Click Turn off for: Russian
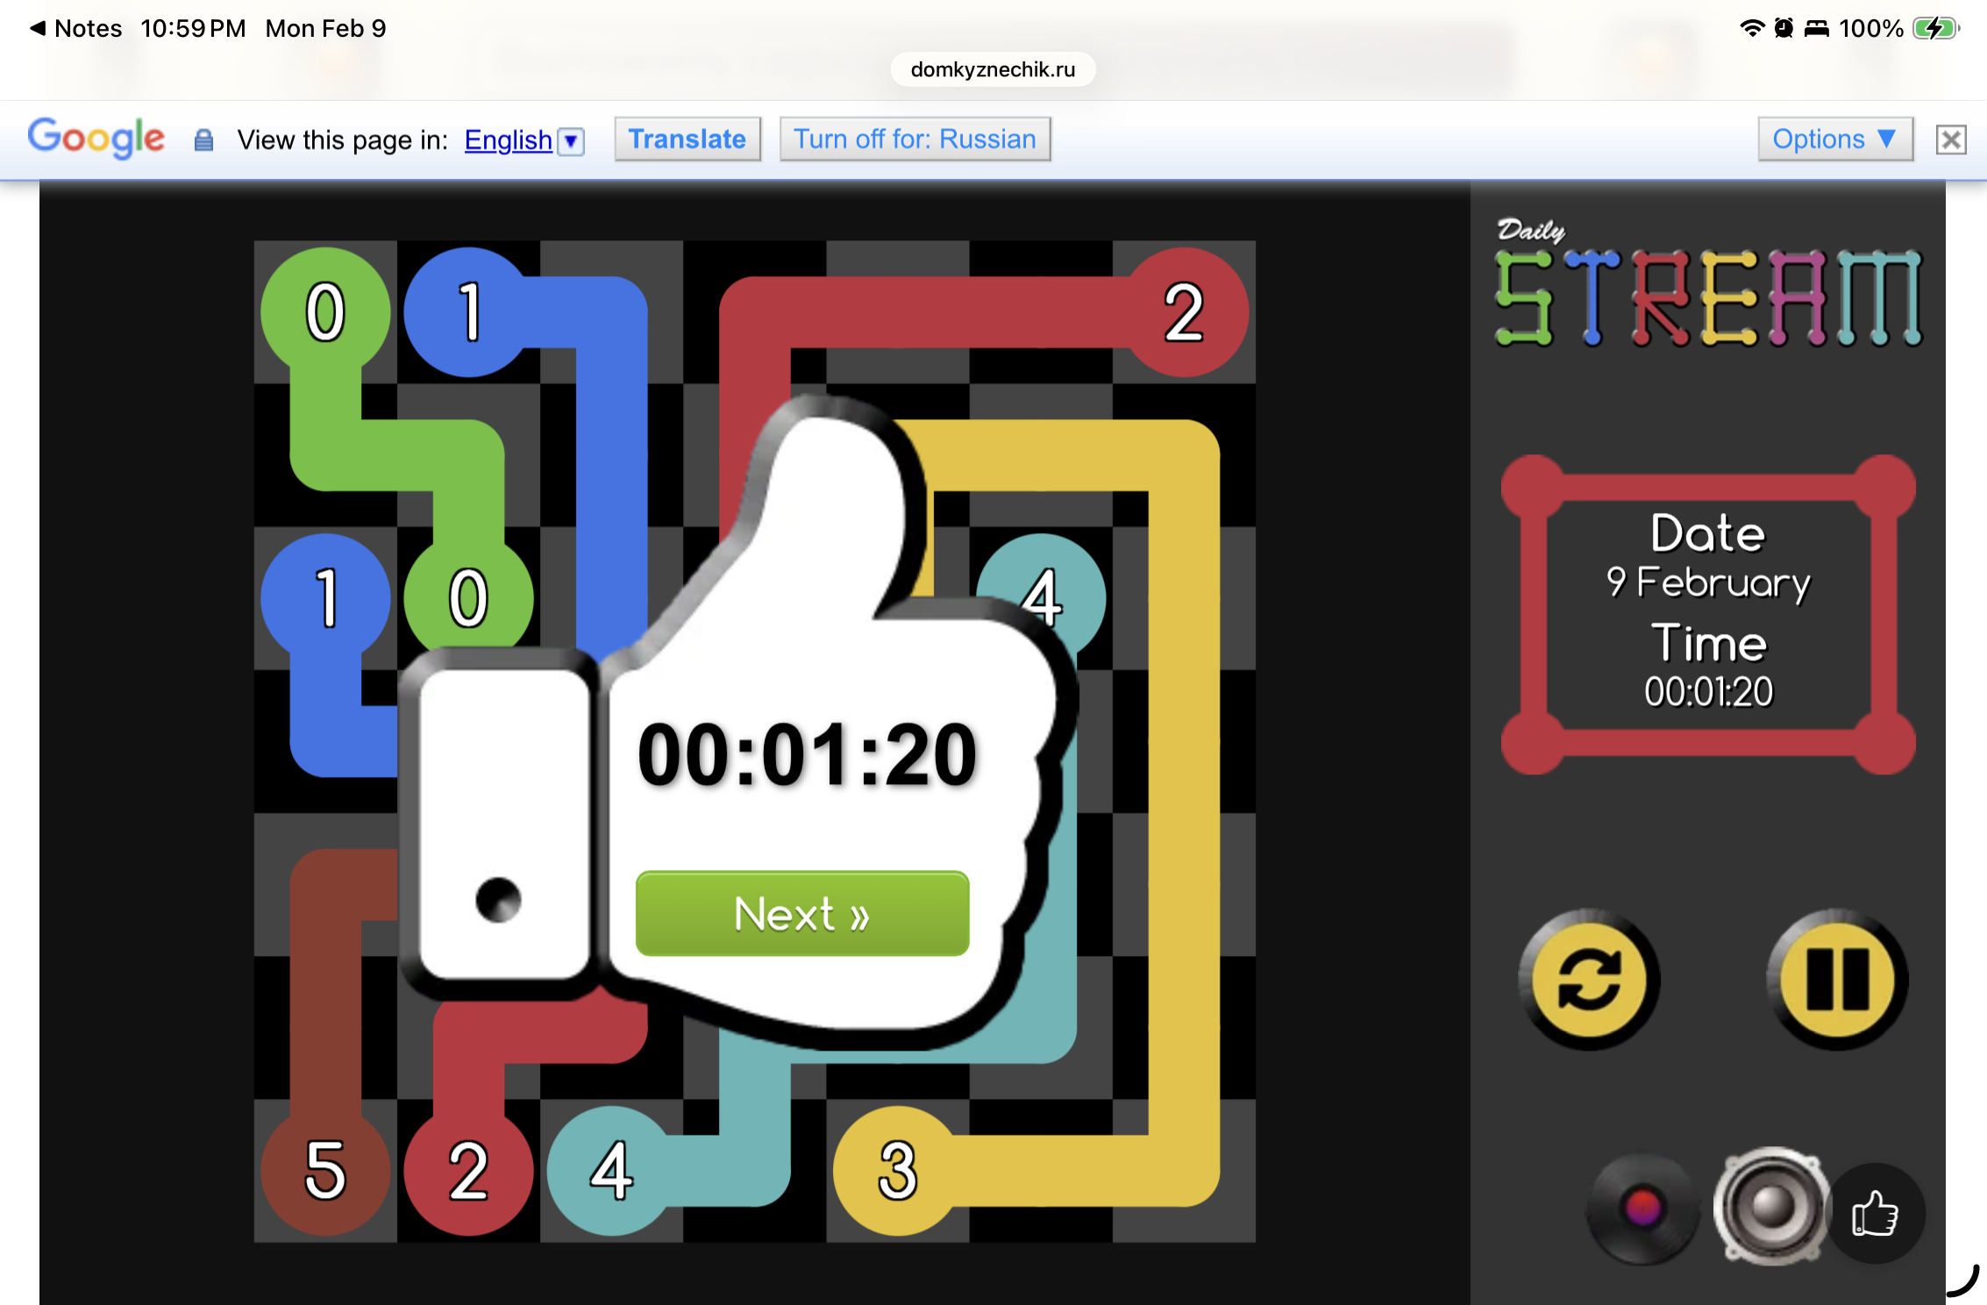This screenshot has height=1305, width=1987. (x=915, y=139)
